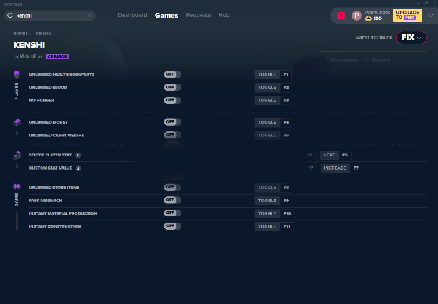Viewport: 438px width, 304px height.
Task: Show info for Select Player Stat
Action: (78, 155)
